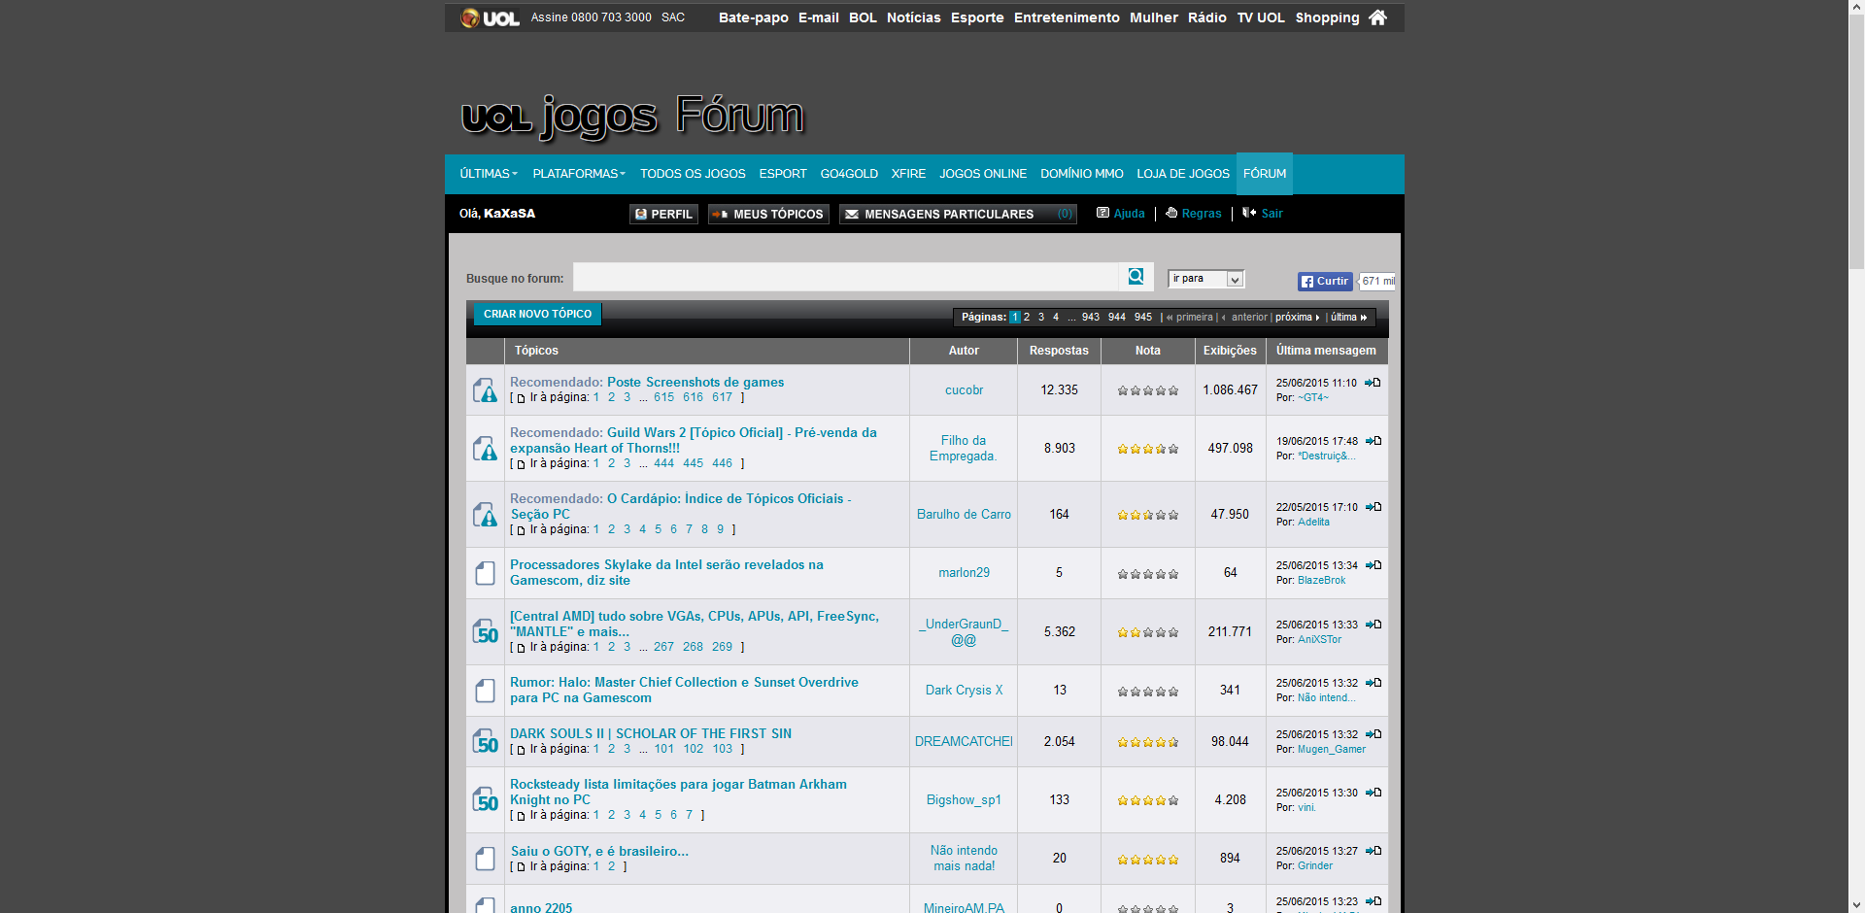Screen dimensions: 1865x913
Task: Open the 'ir para' dropdown
Action: (x=1205, y=279)
